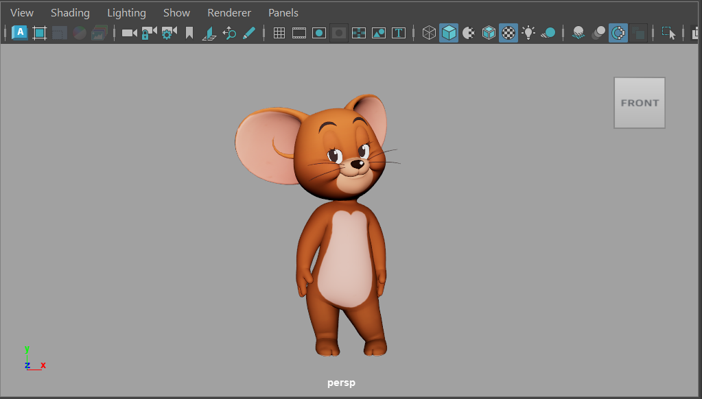
Task: Click the Multisample Anti-aliasing icon
Action: coord(618,33)
